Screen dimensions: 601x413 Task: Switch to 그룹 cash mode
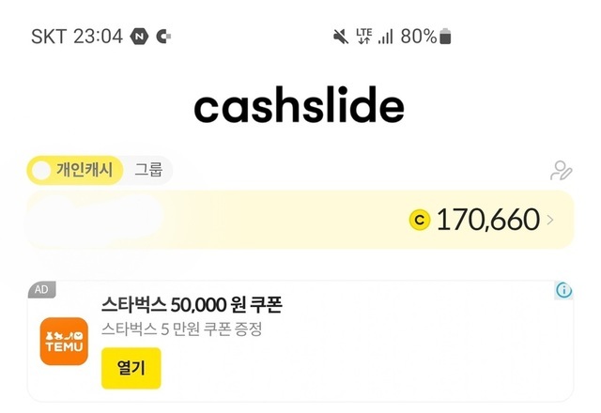148,170
